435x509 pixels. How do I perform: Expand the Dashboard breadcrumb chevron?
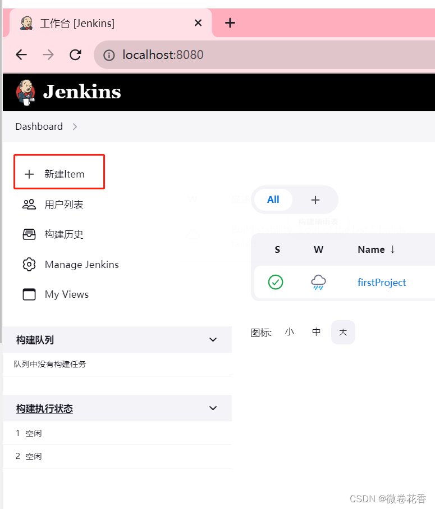click(x=75, y=126)
